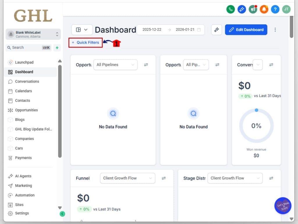This screenshot has width=298, height=224.
Task: Click the 0% won revenue progress ring
Action: point(256,126)
